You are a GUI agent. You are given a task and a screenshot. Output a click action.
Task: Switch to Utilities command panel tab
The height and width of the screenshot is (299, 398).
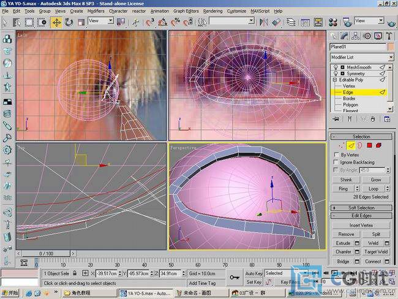click(389, 36)
